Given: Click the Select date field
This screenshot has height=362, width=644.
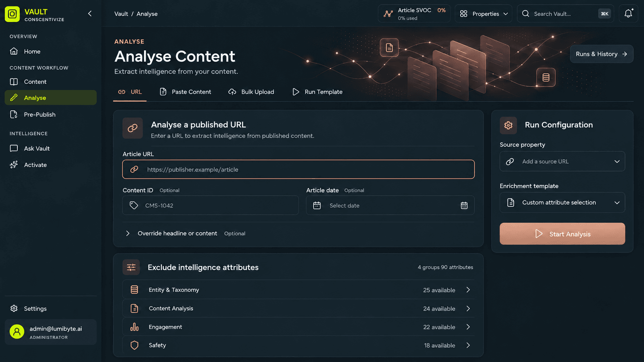Looking at the screenshot, I should 390,205.
